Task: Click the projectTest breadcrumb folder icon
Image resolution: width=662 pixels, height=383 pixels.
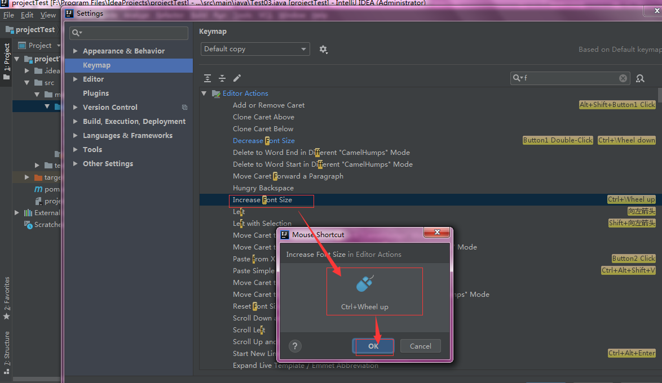Action: click(9, 29)
